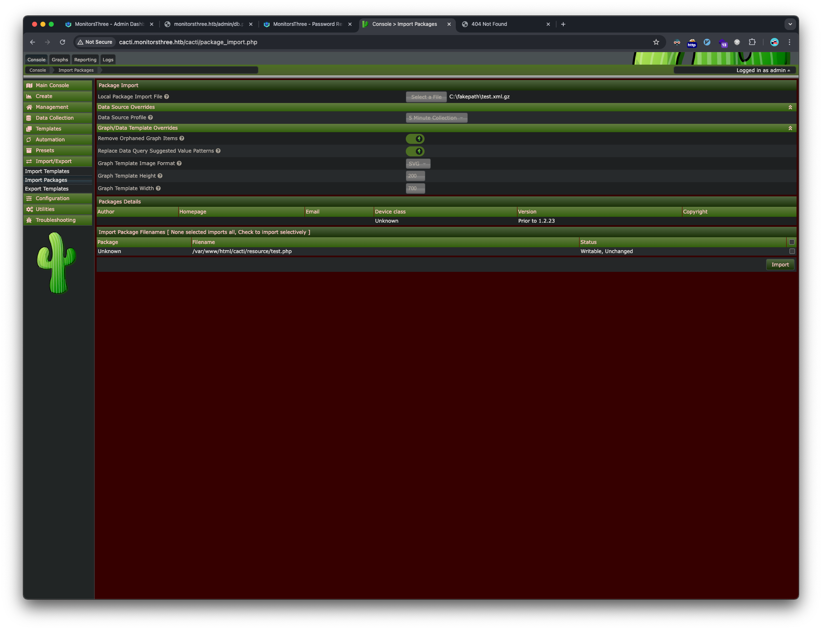Open the Export Templates link

pos(47,188)
